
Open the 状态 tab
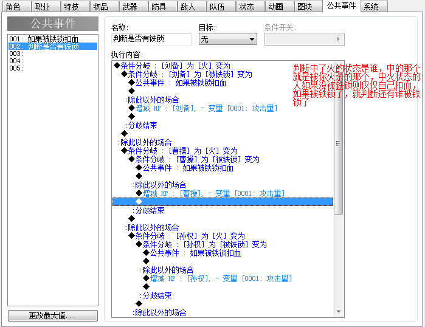[x=250, y=6]
